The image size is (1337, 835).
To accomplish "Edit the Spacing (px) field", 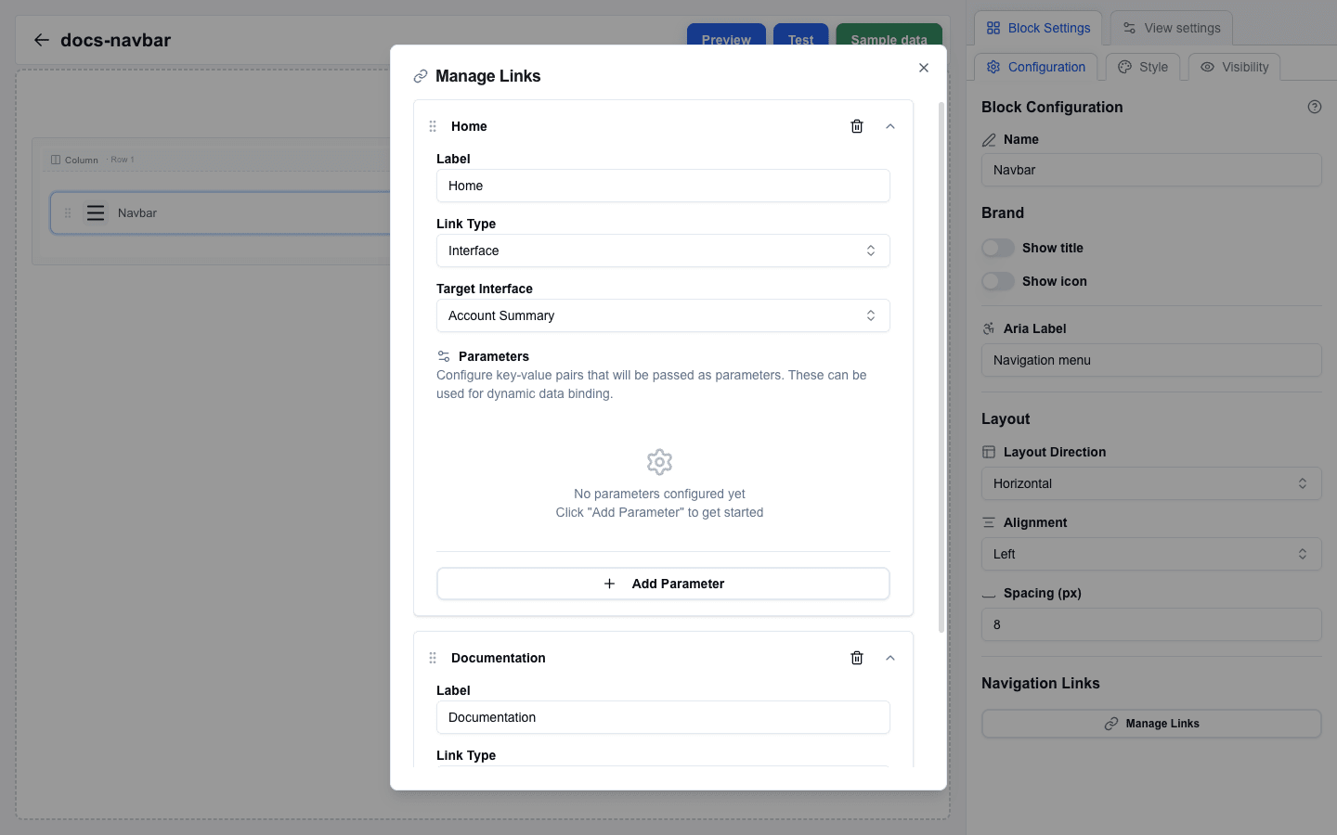I will click(1151, 624).
